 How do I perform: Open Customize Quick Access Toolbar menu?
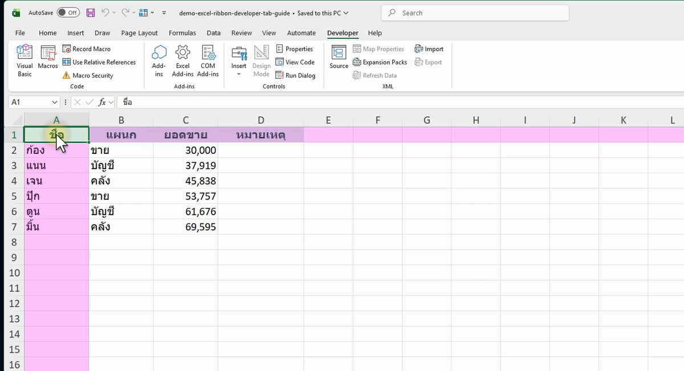(x=164, y=13)
